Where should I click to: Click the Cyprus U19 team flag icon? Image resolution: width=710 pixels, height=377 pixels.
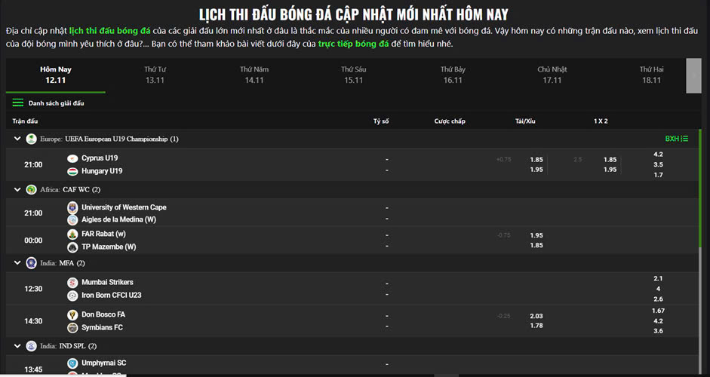[72, 158]
